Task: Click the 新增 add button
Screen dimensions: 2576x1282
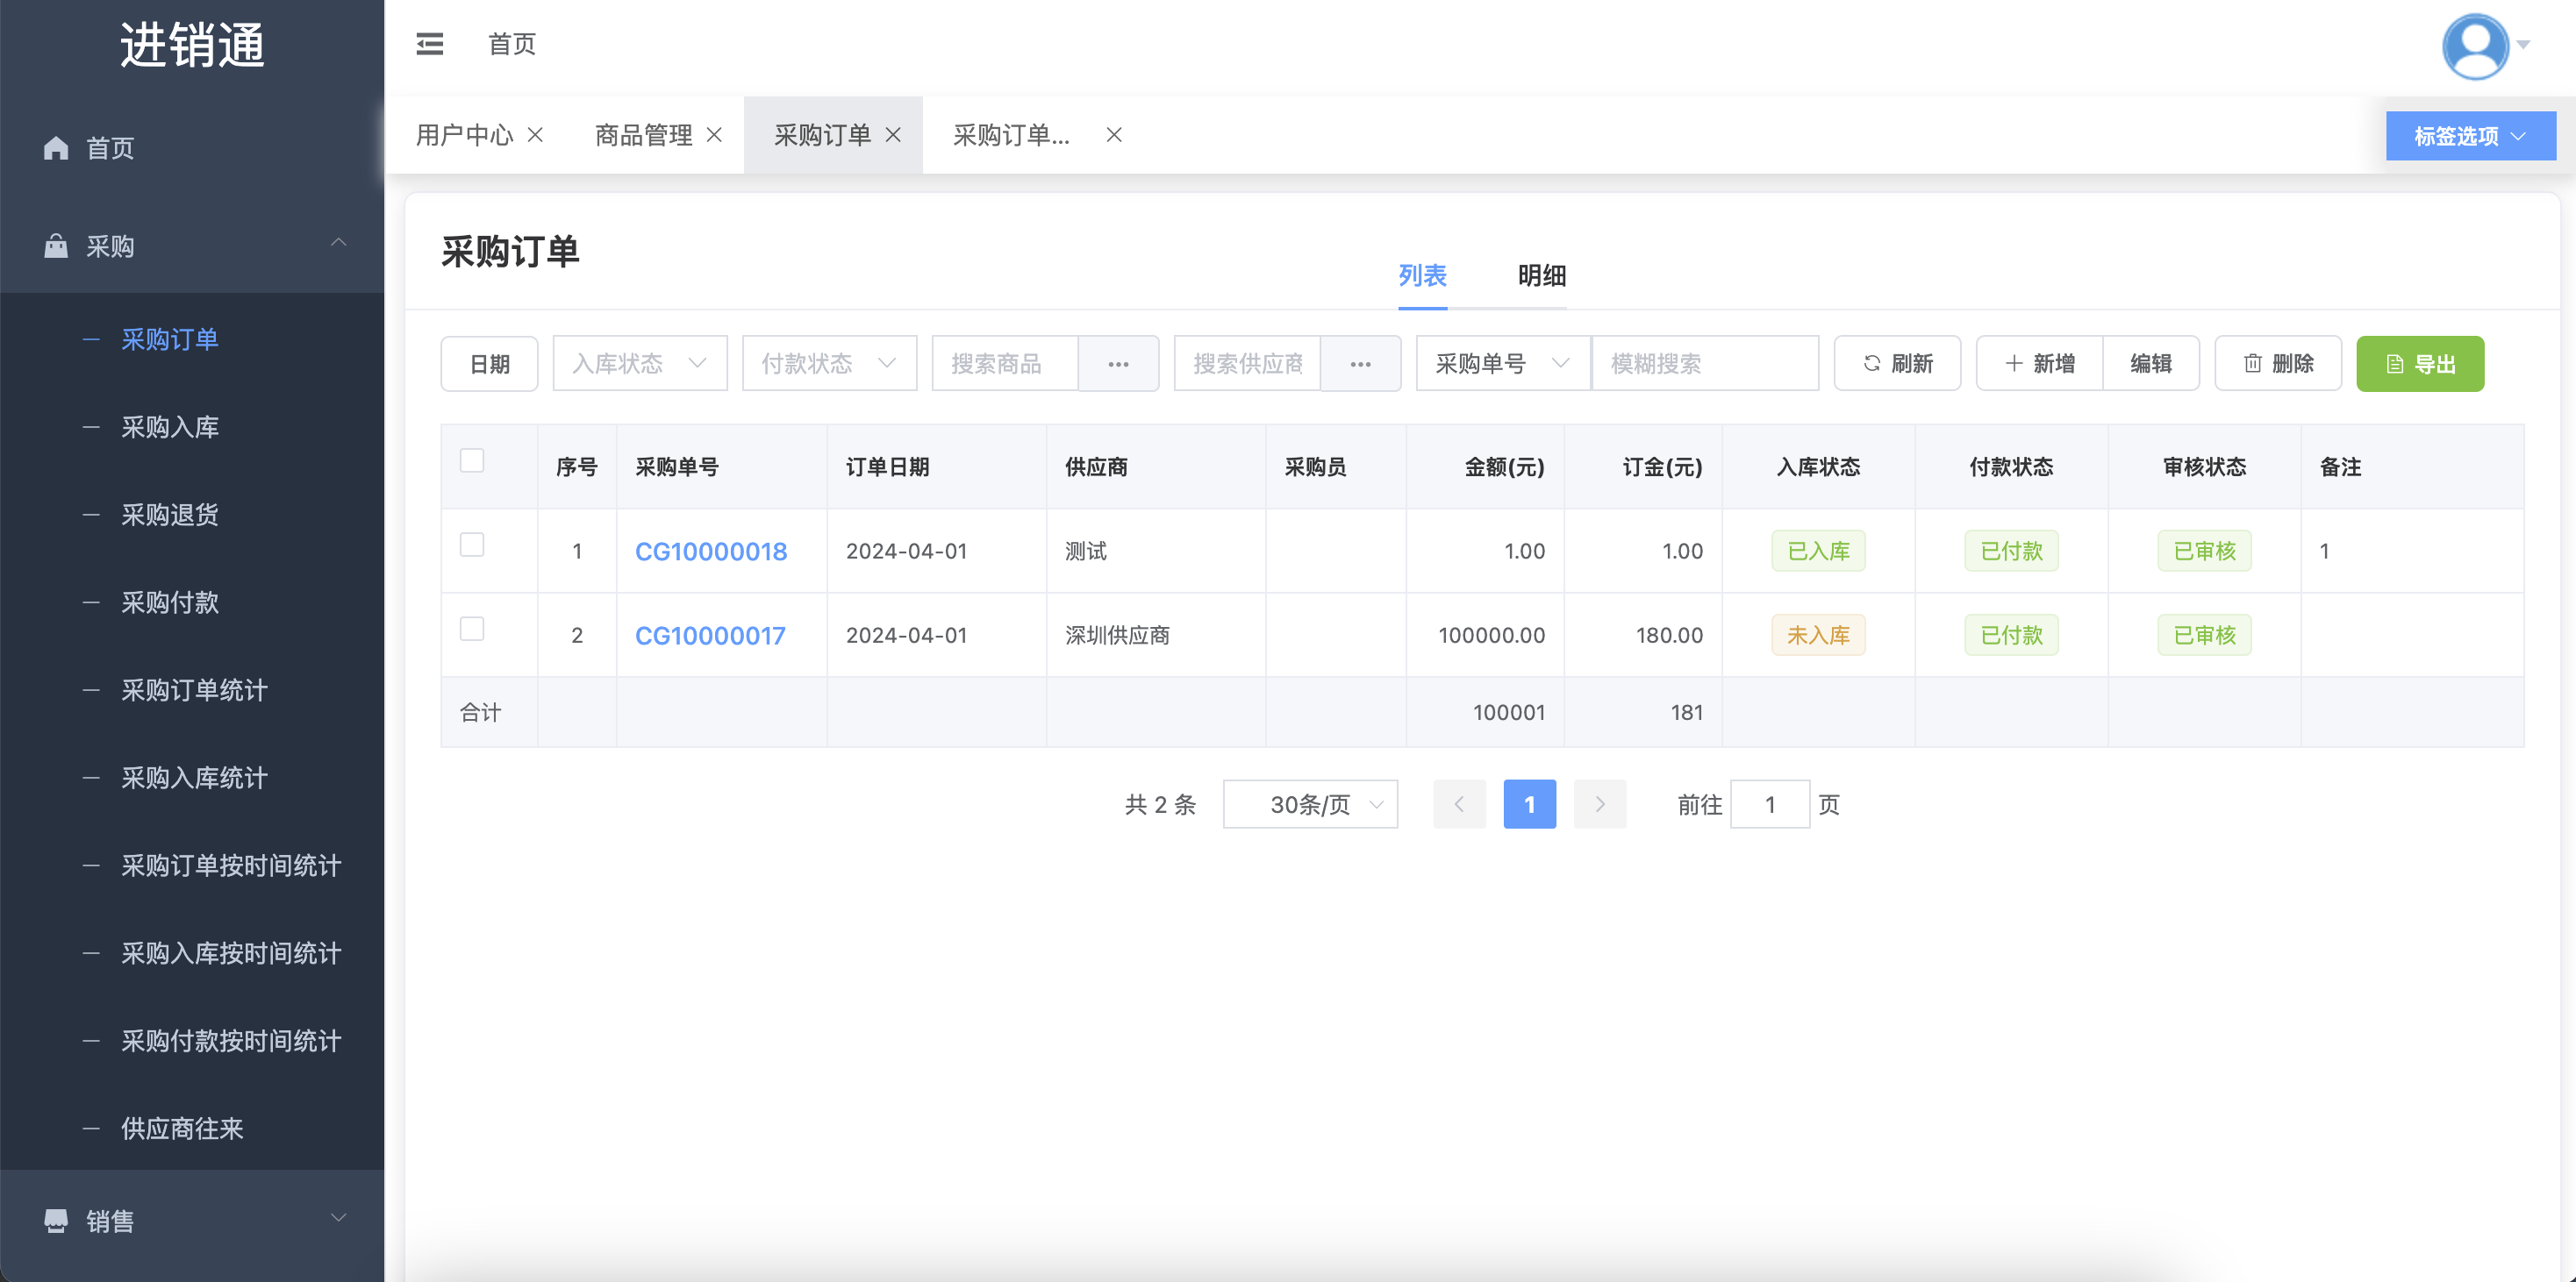Action: pyautogui.click(x=2040, y=364)
